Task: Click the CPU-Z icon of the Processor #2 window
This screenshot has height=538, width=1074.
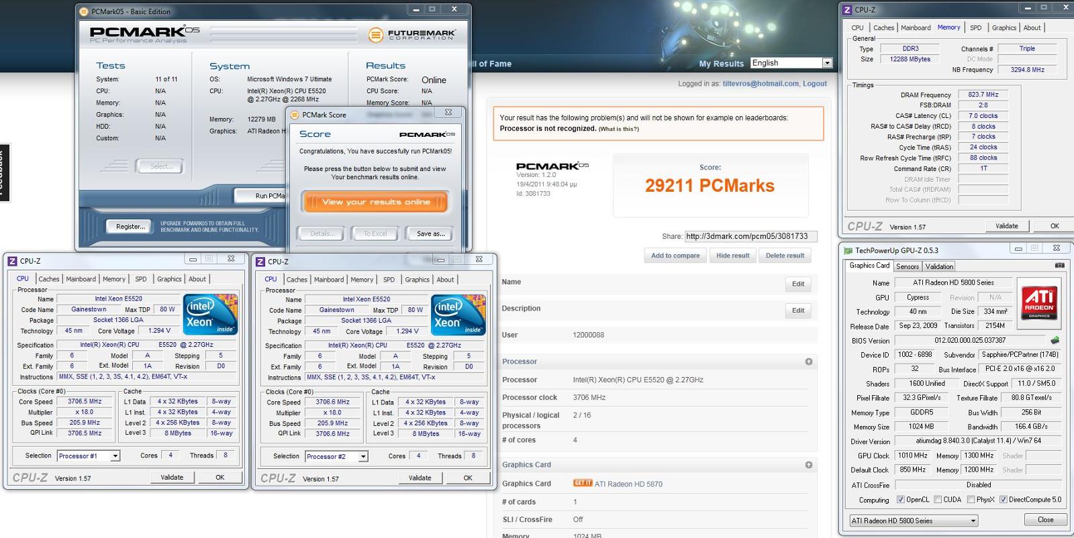Action: pyautogui.click(x=260, y=262)
